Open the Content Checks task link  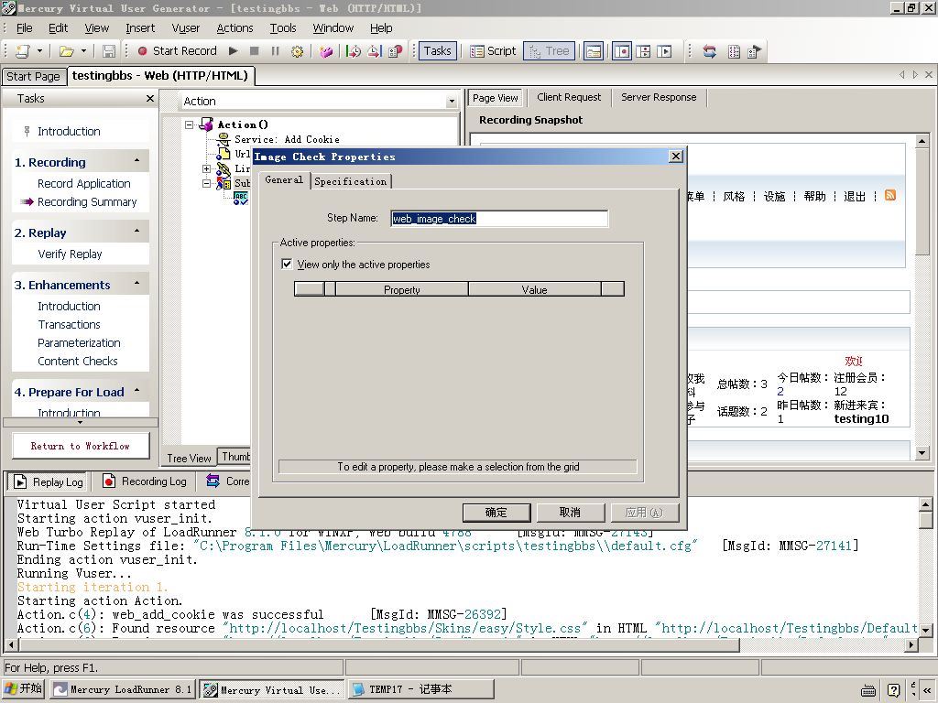tap(78, 361)
